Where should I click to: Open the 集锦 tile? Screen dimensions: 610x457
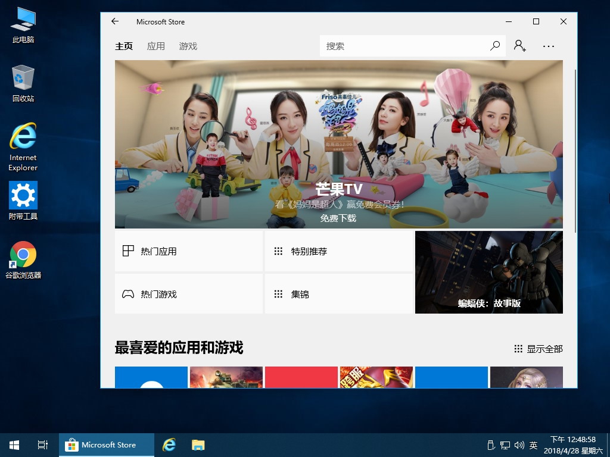point(339,294)
